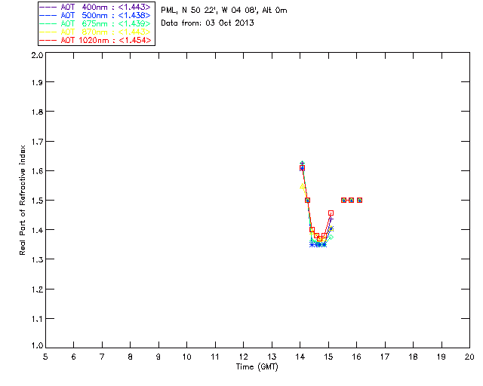This screenshot has width=483, height=386.
Task: Click the y-axis value 1.5
Action: pos(37,201)
